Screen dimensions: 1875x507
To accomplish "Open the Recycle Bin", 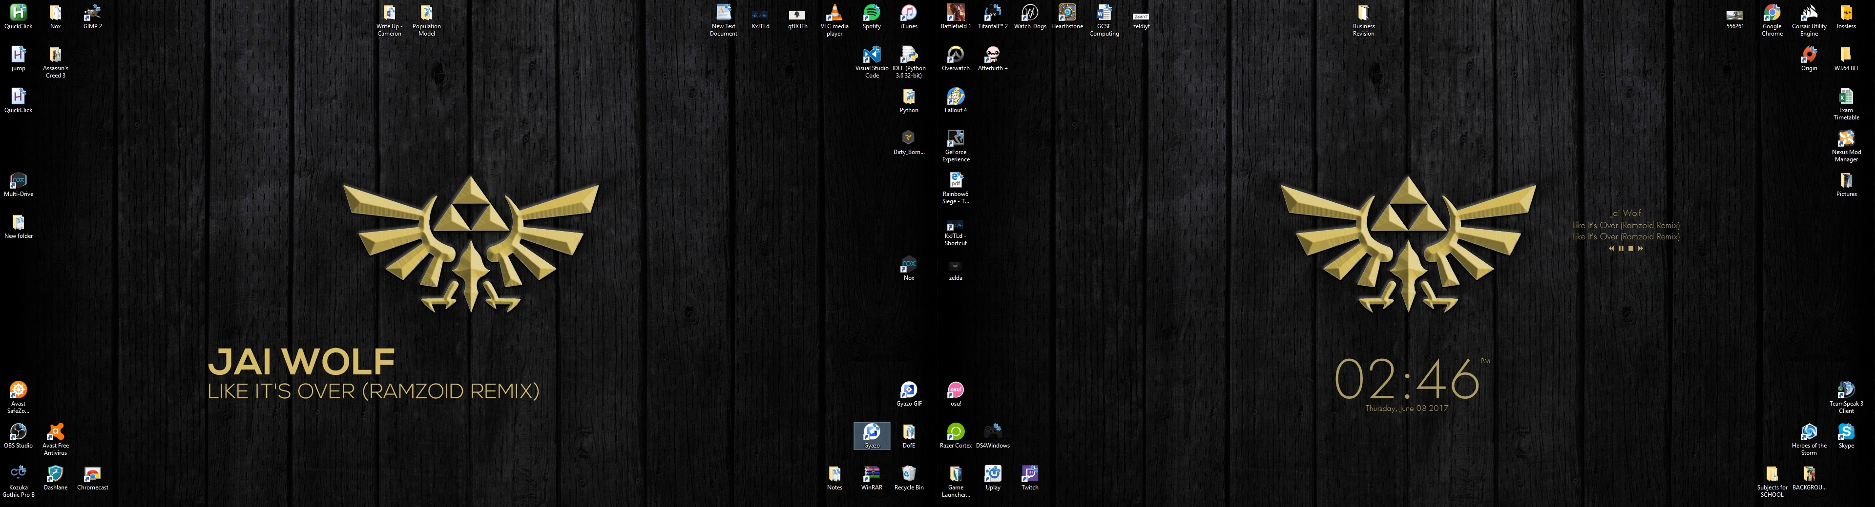I will [x=908, y=479].
